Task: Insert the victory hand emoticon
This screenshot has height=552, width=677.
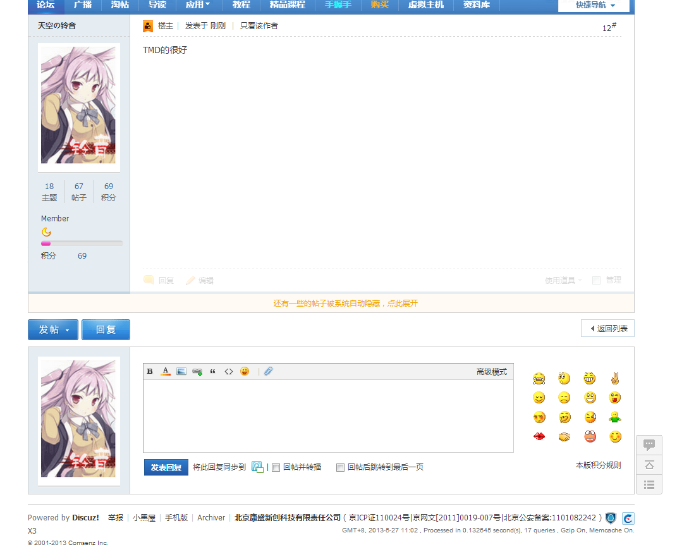Action: pos(615,378)
